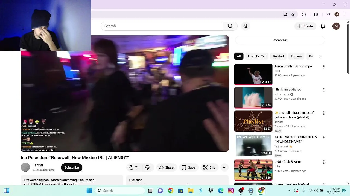The width and height of the screenshot is (350, 196).
Task: Open Settings gear from taskbar
Action: [251, 191]
